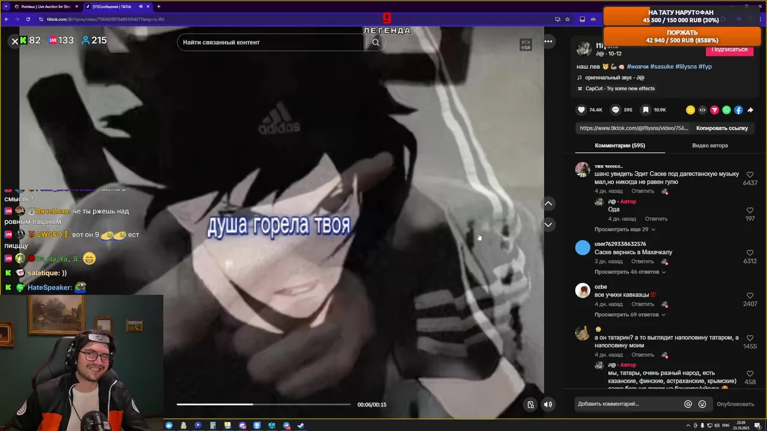Expand 'Просмотреть 69 ответов'
767x431 pixels.
pyautogui.click(x=630, y=314)
